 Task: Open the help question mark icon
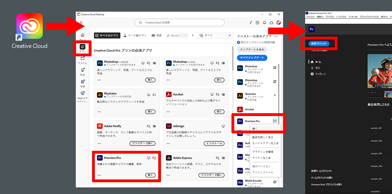click(258, 23)
